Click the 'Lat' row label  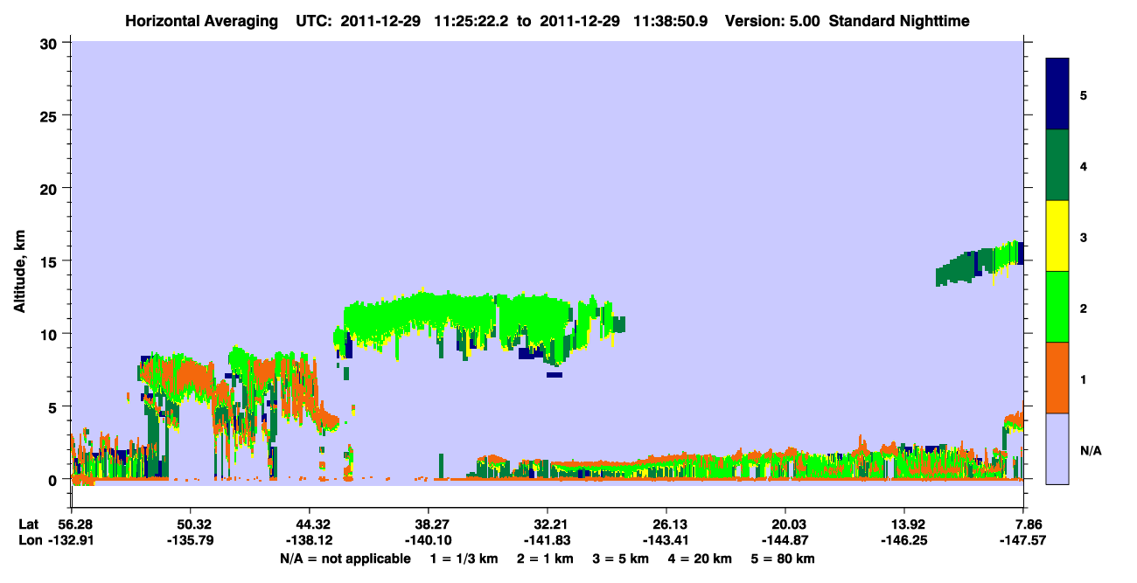[28, 524]
